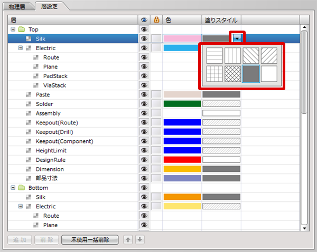The image size is (317, 252).
Task: Collapse the Electric group under Top
Action: point(21,48)
